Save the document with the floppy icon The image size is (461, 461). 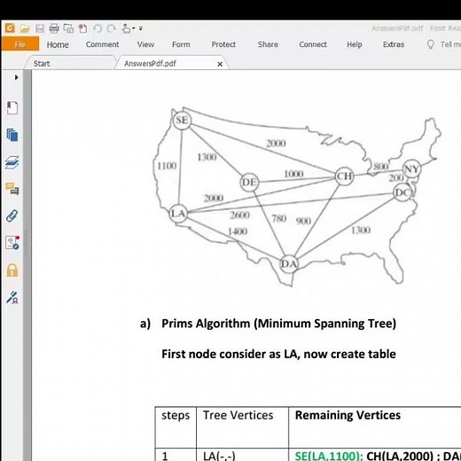(x=40, y=28)
